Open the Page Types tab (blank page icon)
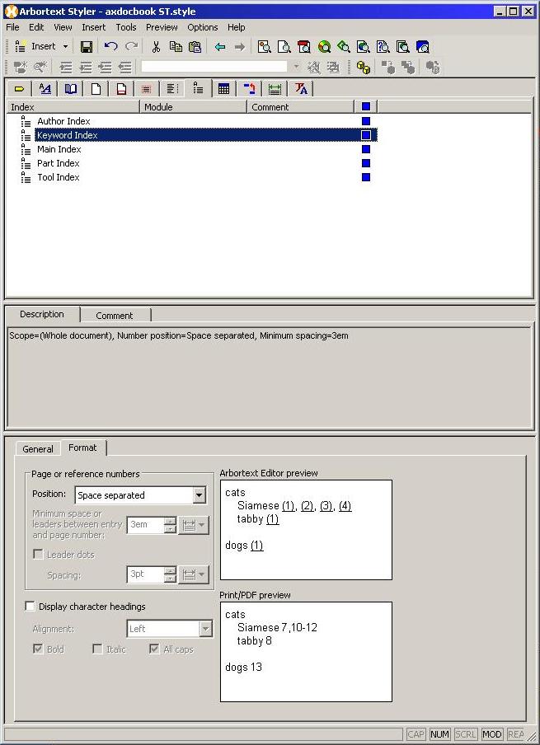The width and height of the screenshot is (540, 745). (96, 89)
